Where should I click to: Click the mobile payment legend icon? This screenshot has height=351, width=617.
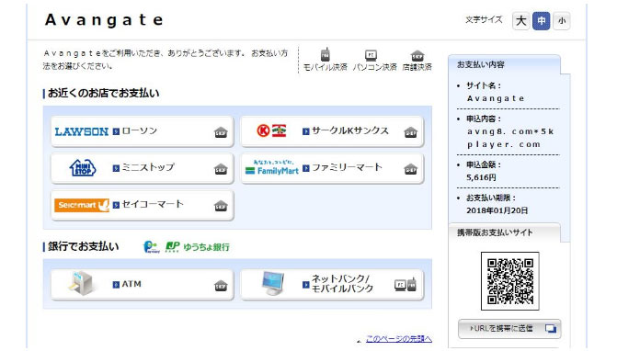[x=325, y=54]
